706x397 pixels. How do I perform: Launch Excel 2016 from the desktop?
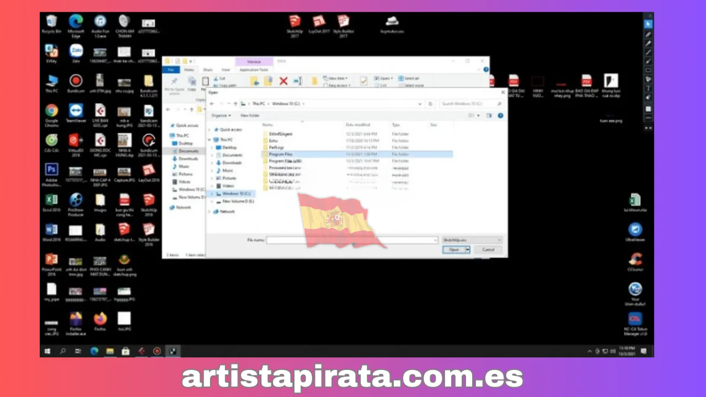point(51,203)
